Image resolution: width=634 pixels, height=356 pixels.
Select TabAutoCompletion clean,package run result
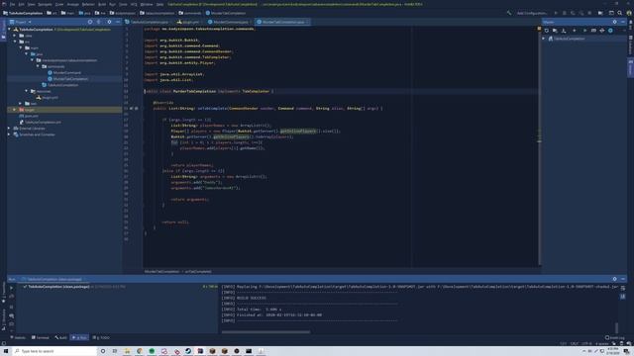tap(58, 287)
